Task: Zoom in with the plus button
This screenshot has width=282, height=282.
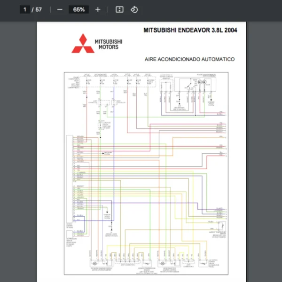Action: (x=98, y=9)
